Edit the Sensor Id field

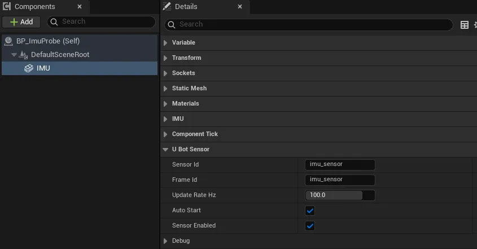pos(340,164)
